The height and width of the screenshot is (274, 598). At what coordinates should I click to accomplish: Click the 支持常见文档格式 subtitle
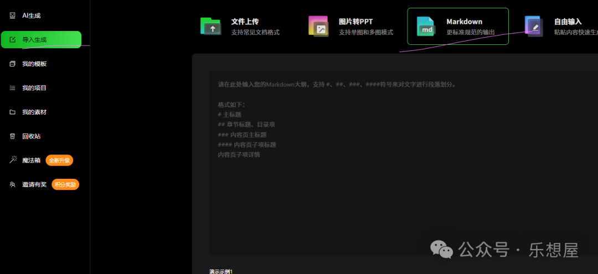point(255,33)
